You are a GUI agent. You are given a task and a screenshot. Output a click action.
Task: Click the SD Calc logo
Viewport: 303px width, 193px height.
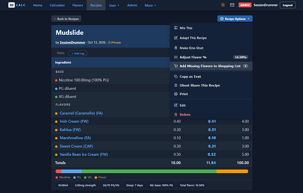click(x=17, y=5)
